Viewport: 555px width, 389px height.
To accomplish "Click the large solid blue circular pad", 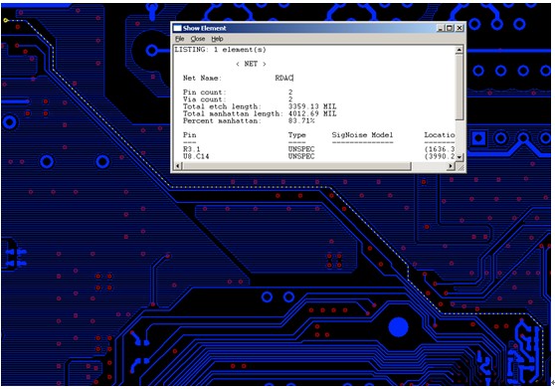I will pos(399,326).
